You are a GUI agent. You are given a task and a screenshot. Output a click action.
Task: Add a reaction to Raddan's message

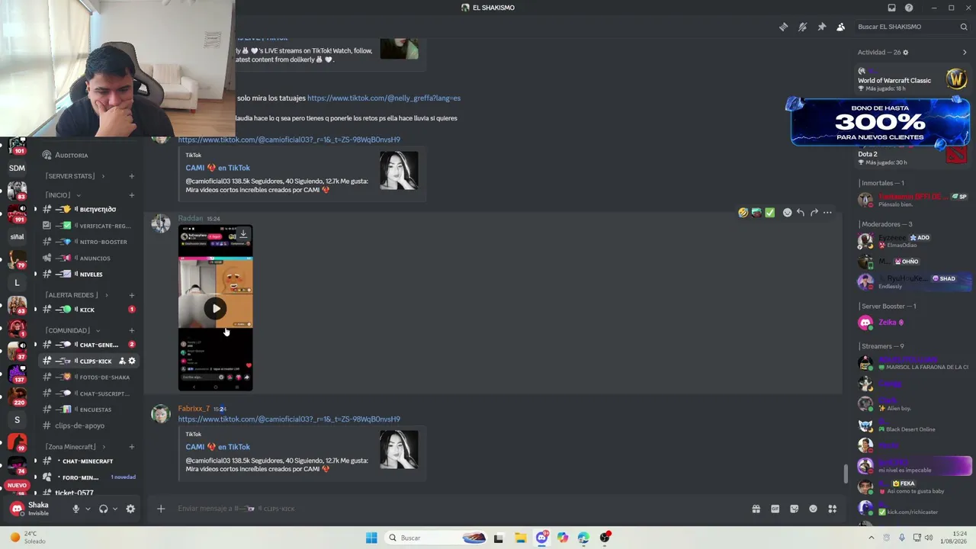tap(787, 213)
